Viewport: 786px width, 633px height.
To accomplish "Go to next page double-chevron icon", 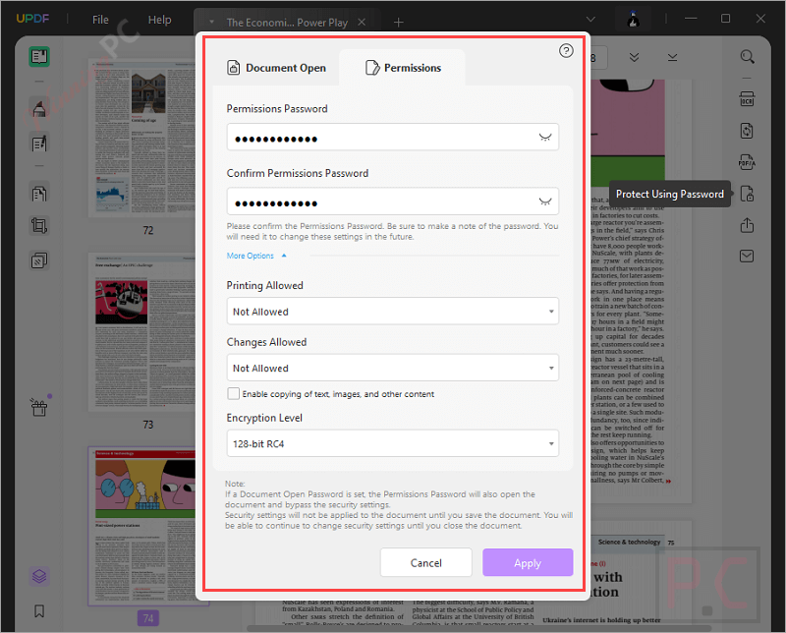I will (x=634, y=57).
